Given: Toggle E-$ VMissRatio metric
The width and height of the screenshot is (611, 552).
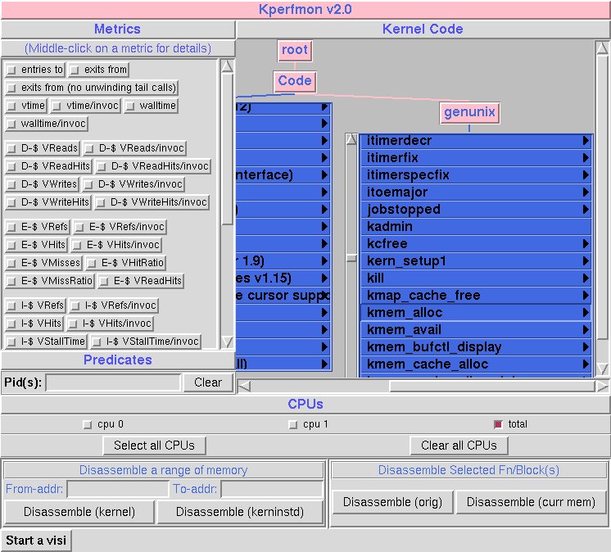Looking at the screenshot, I should 11,281.
